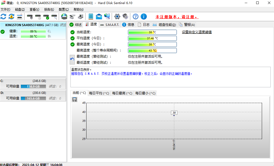Open the blue notepad report icon
Screen dimensions: 274x166
coord(91,16)
